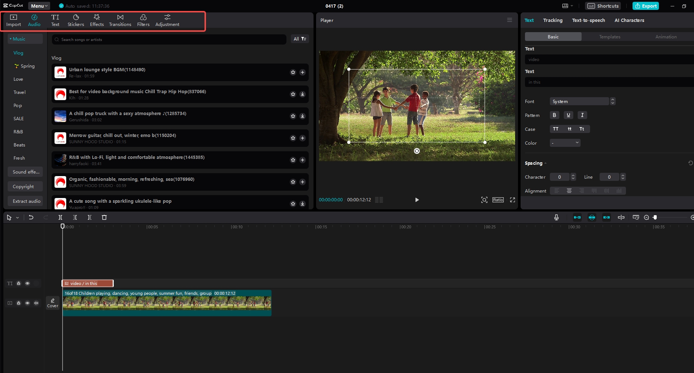Select the voiceover microphone tool on timeline toolbar

(x=556, y=217)
